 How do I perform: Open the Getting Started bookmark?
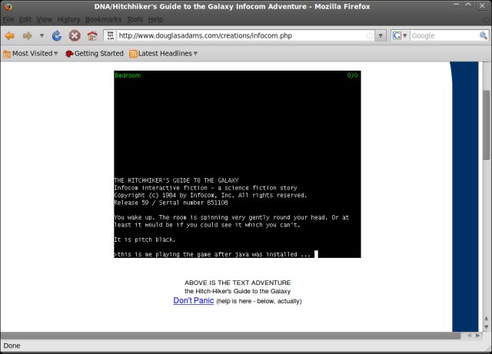94,54
